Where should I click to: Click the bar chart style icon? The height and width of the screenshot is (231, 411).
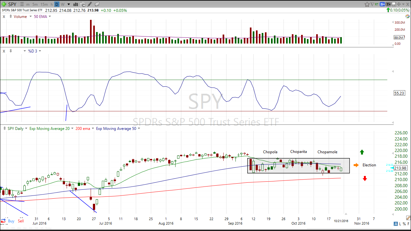(x=76, y=4)
